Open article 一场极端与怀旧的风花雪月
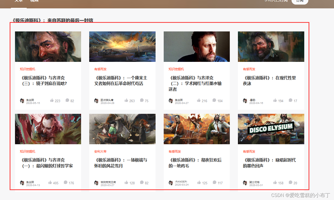Viewport: 334px width, 200px height. [121, 163]
